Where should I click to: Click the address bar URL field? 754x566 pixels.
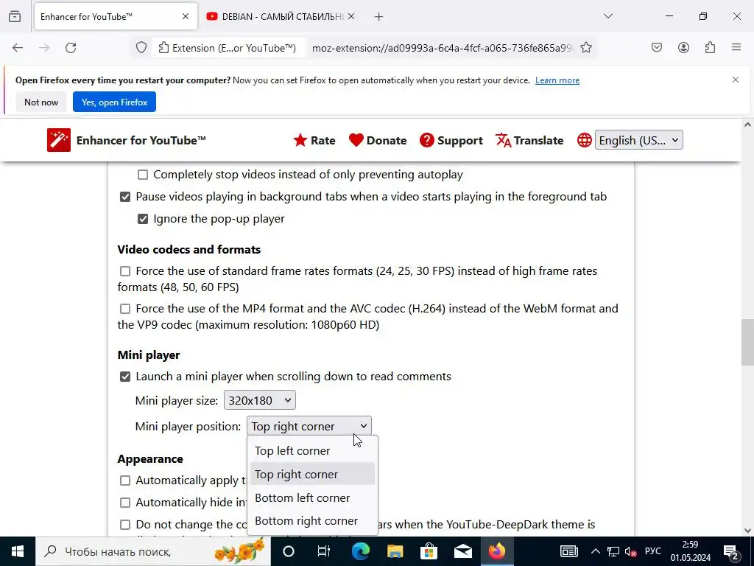coord(443,48)
